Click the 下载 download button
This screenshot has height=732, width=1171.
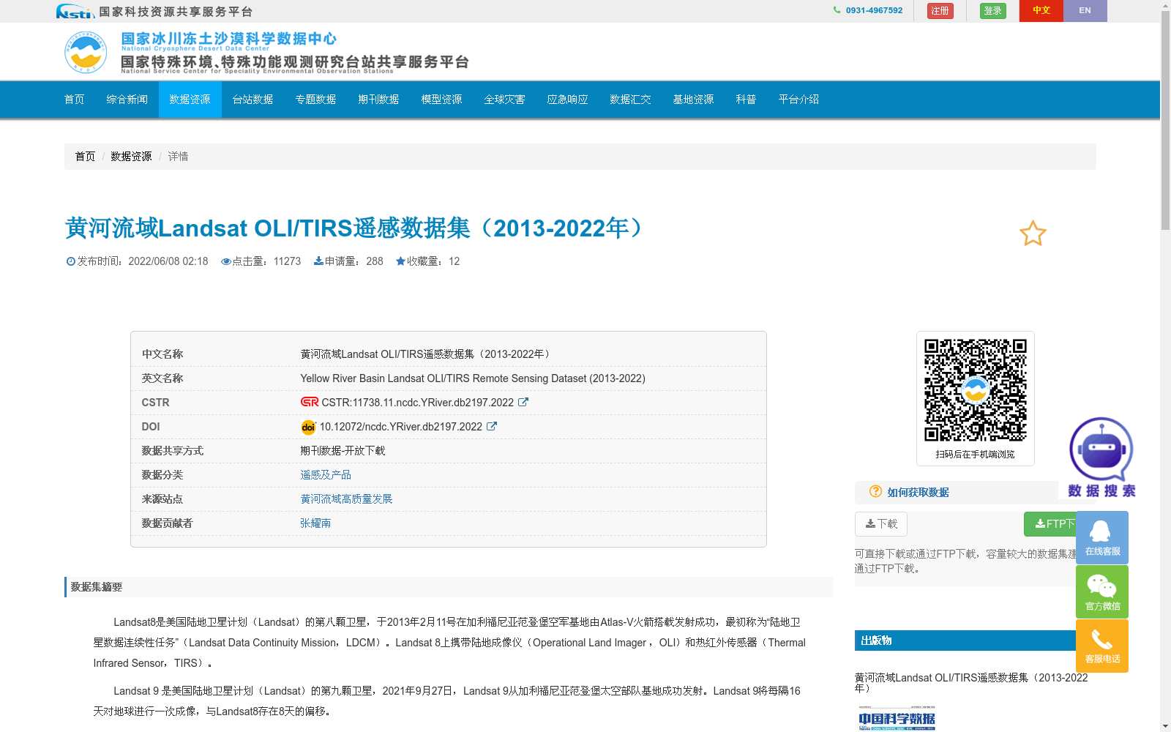881,524
